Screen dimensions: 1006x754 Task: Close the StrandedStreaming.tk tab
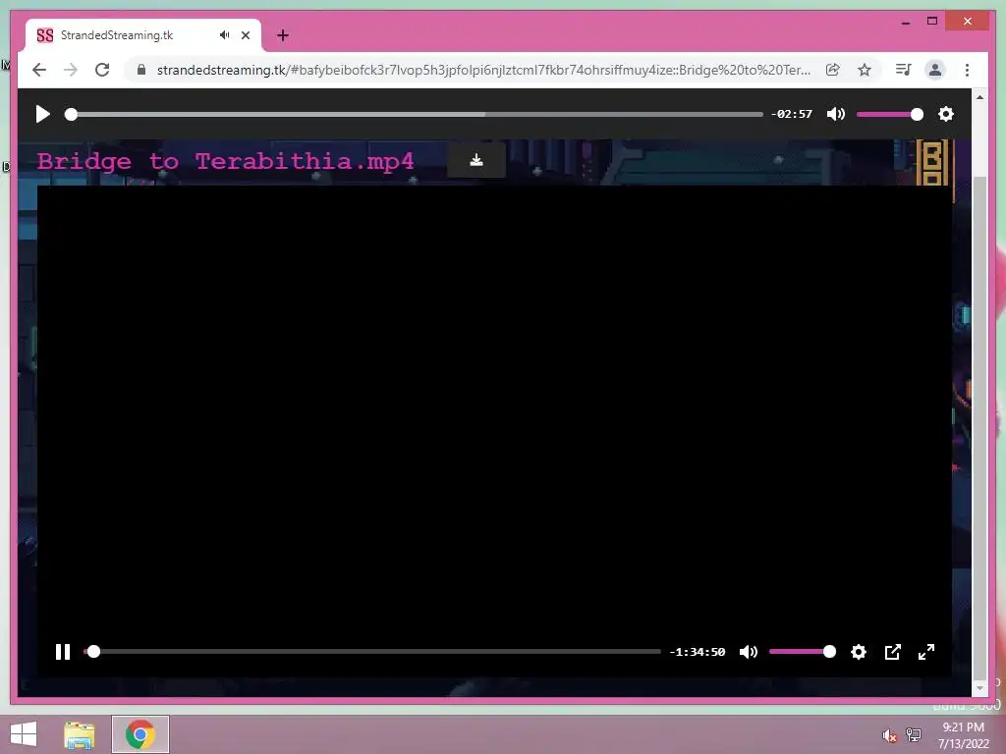coord(246,35)
